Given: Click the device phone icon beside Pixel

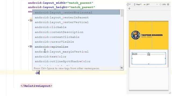Looking at the screenshot, I should 135,5.
